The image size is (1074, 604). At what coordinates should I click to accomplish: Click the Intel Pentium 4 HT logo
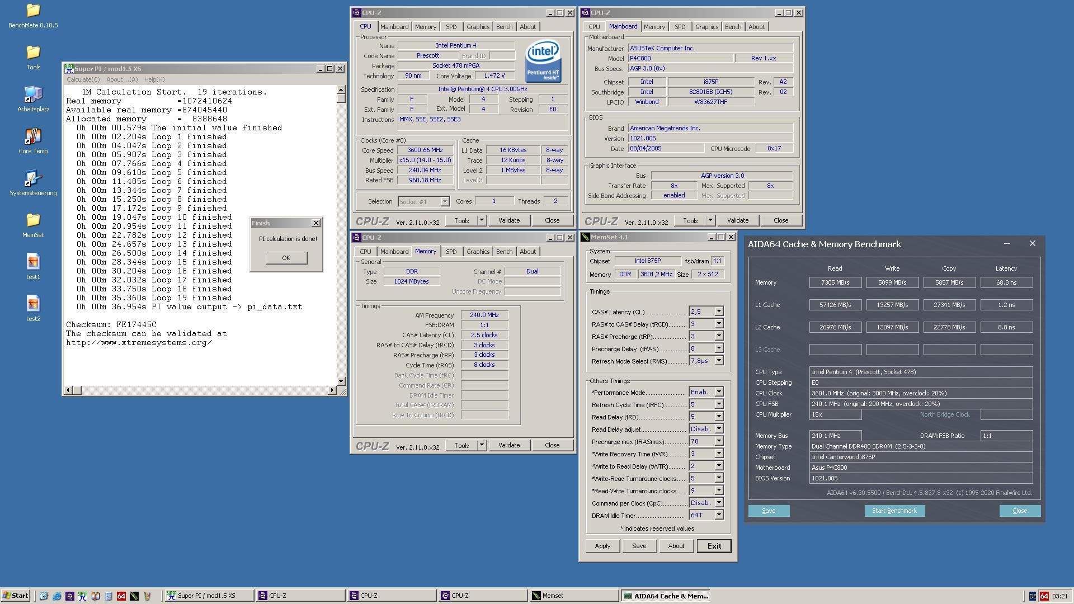tap(543, 60)
